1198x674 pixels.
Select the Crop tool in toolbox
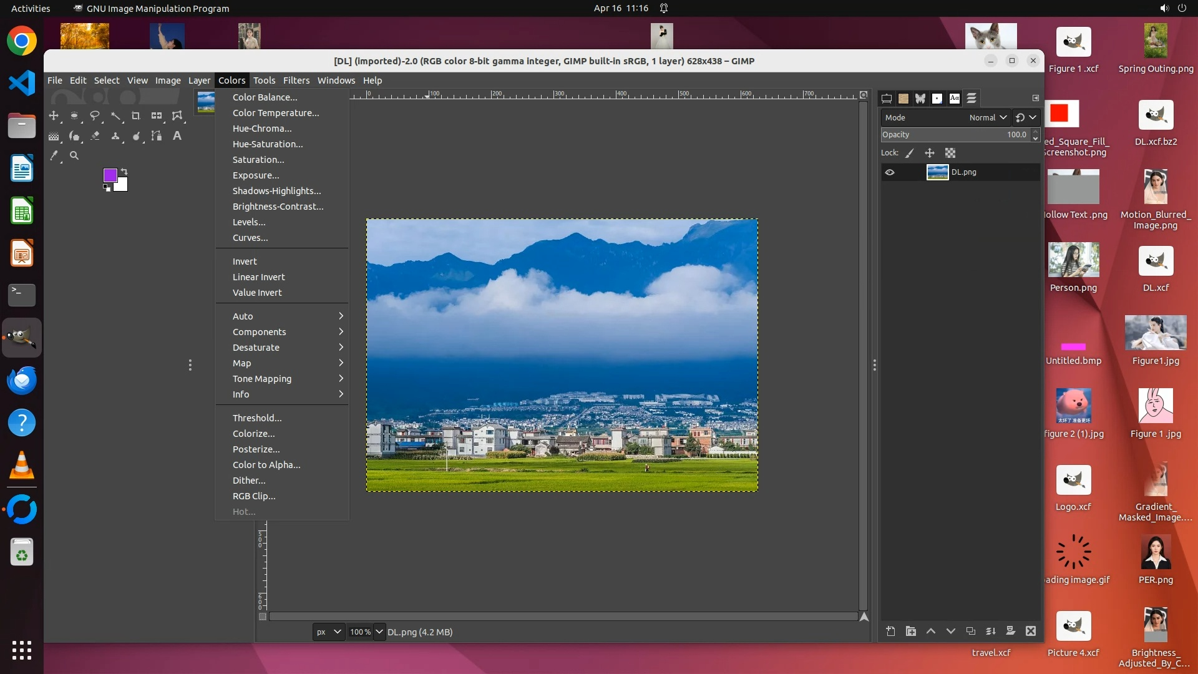(x=135, y=116)
